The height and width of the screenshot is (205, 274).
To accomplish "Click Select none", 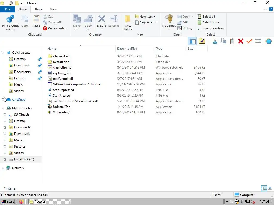I will (x=208, y=22).
